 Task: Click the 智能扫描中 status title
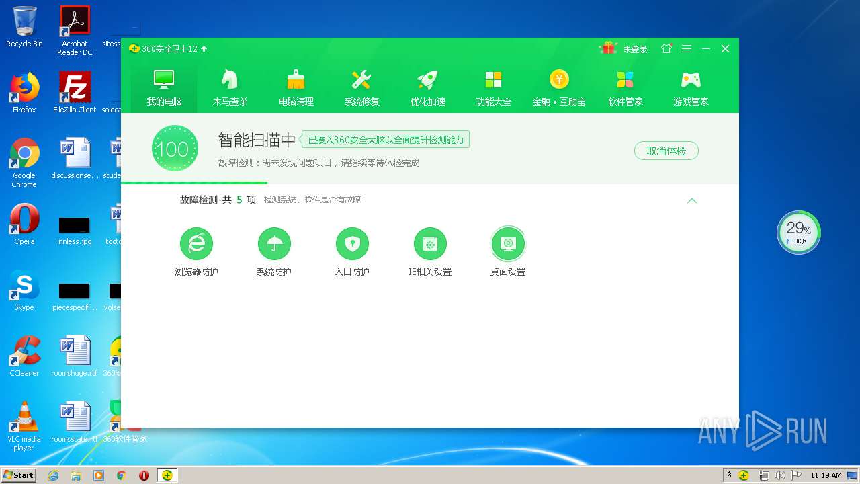(x=257, y=140)
